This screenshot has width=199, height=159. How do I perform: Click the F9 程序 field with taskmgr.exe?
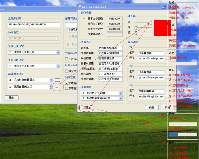tap(151, 59)
